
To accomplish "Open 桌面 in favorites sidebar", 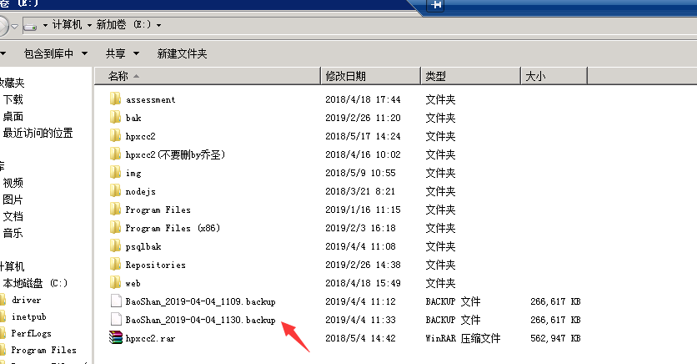I will point(13,117).
